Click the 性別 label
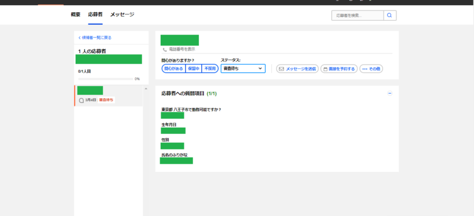474x216 pixels. coord(165,140)
